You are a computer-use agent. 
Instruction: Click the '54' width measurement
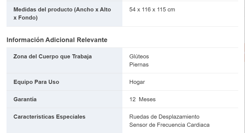(132, 10)
